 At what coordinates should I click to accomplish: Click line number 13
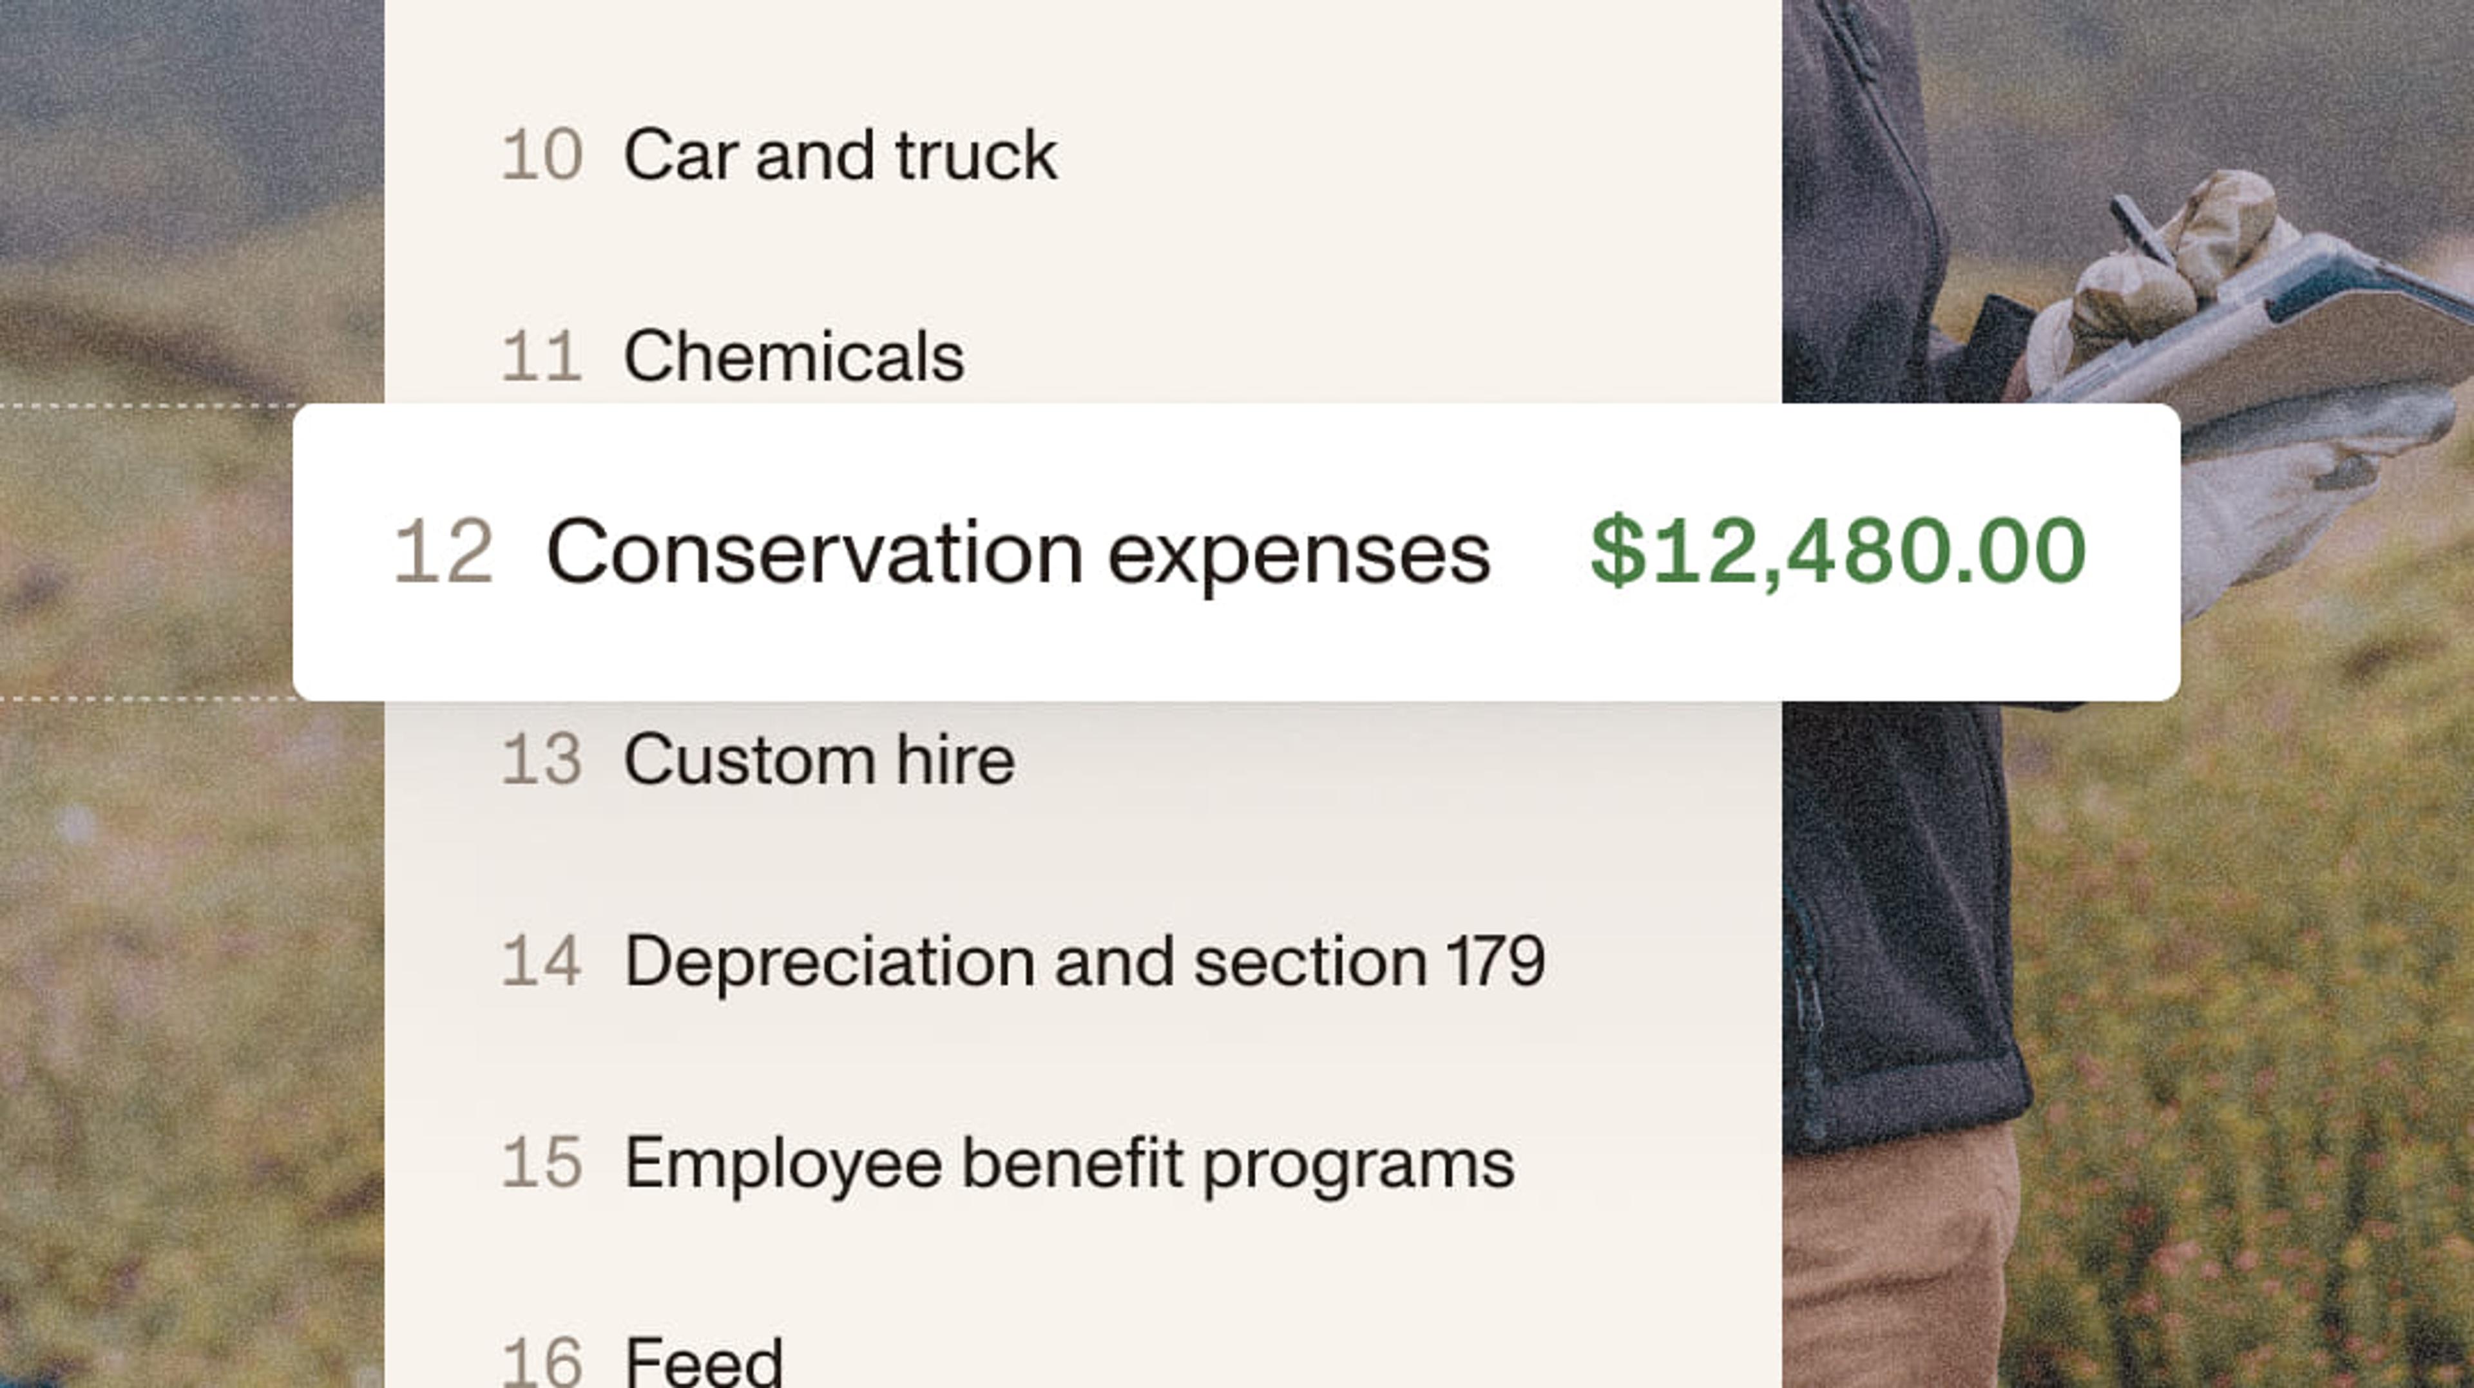(x=542, y=760)
